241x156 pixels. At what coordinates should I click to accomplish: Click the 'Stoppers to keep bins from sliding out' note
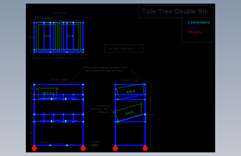pos(101,109)
